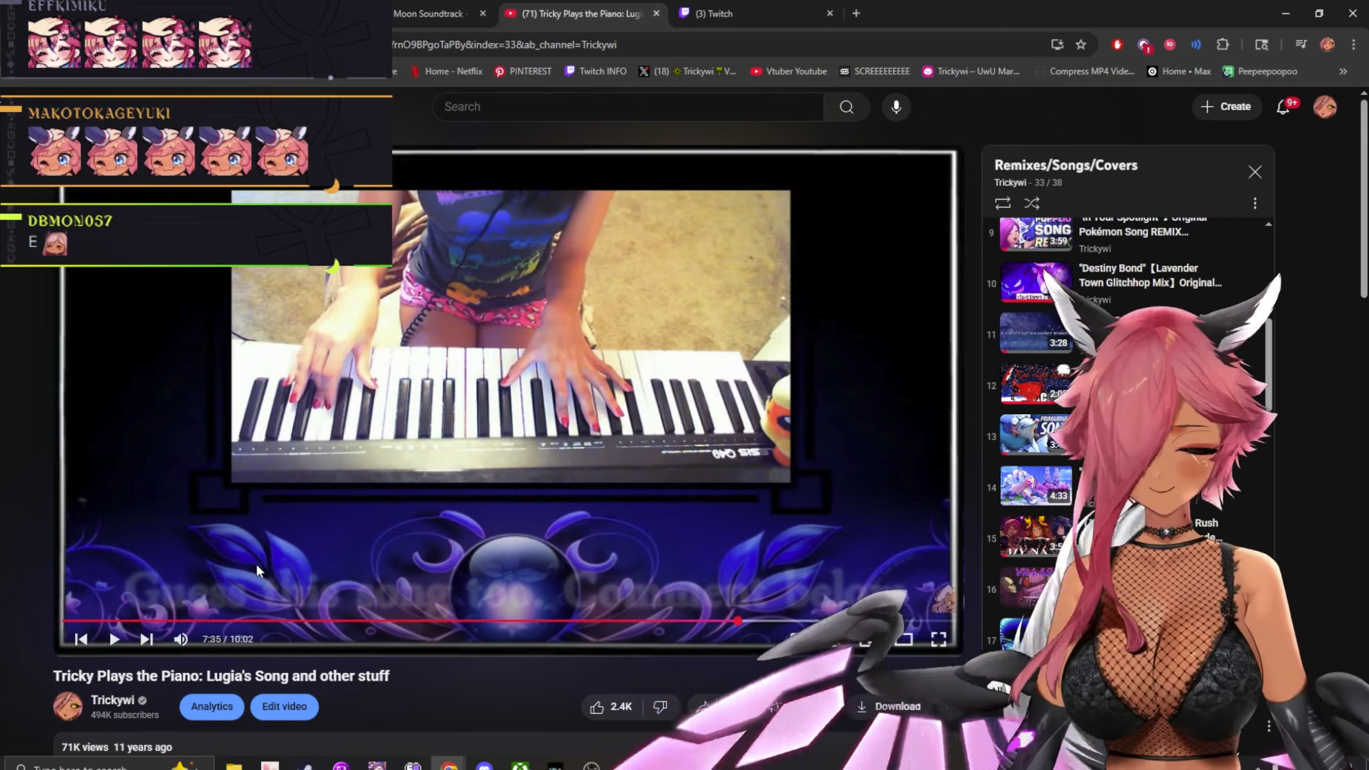Open a new browser tab
The image size is (1369, 770).
pyautogui.click(x=856, y=14)
